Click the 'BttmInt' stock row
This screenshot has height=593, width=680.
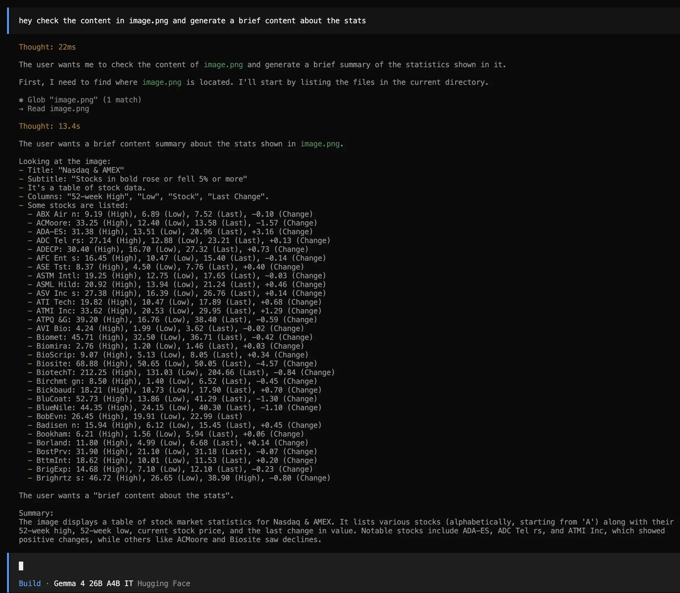[172, 460]
